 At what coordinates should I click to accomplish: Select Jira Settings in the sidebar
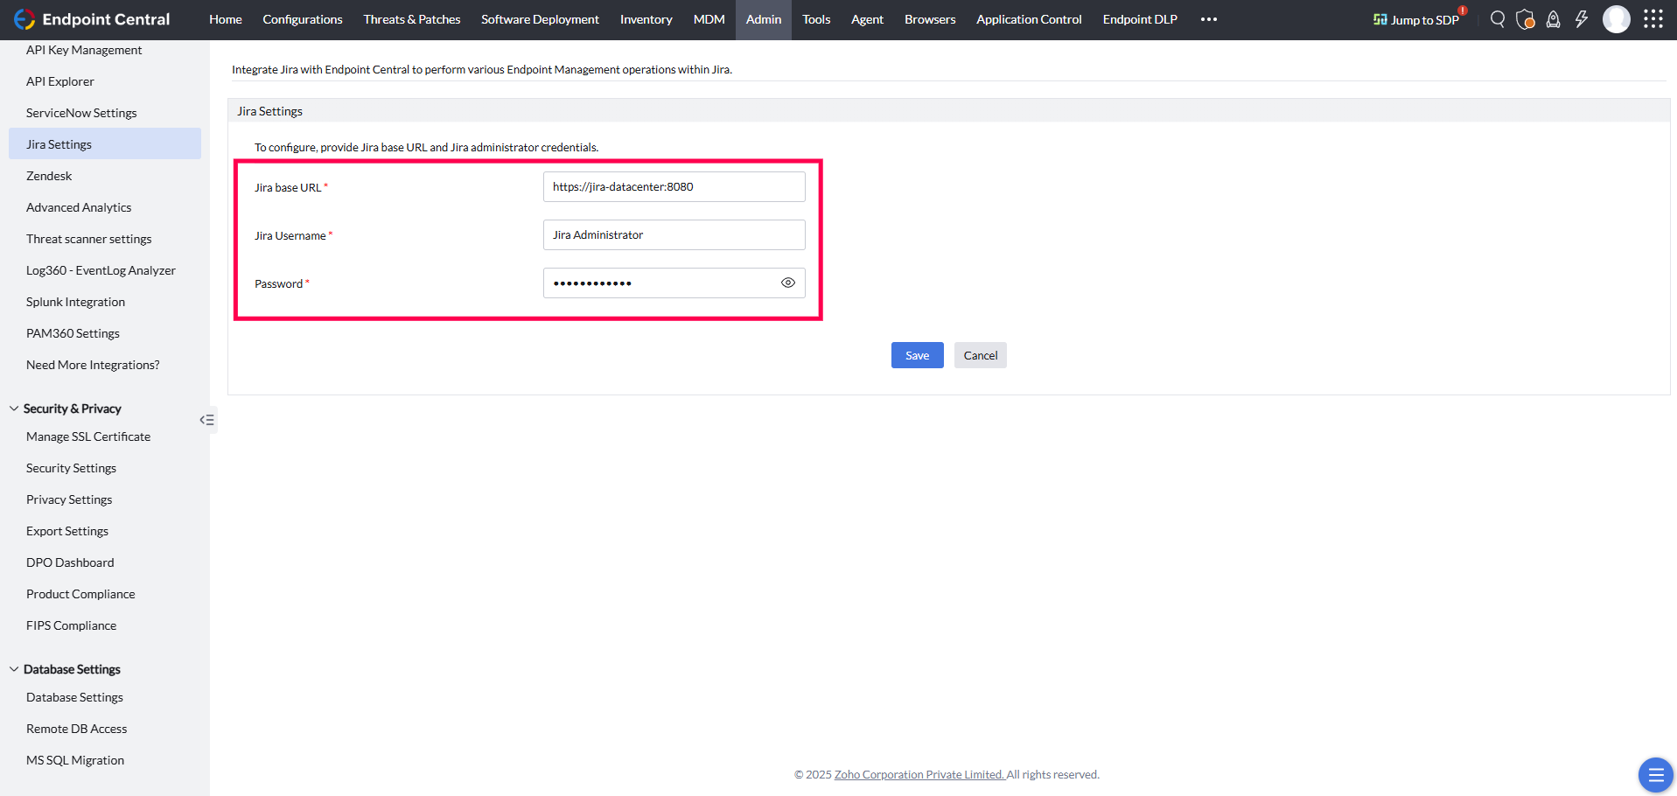point(105,144)
